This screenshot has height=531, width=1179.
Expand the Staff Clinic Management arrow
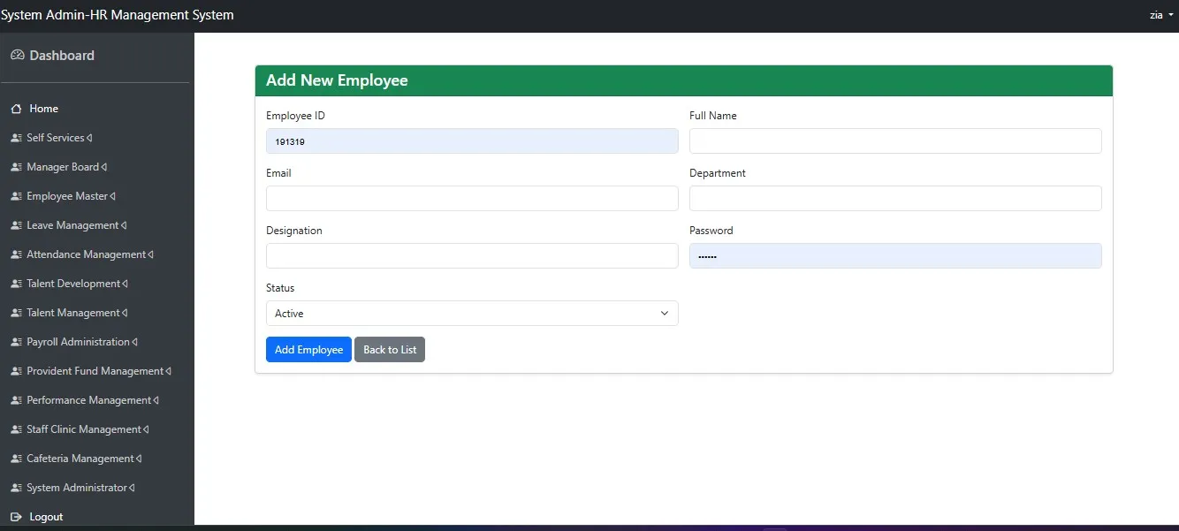point(146,429)
